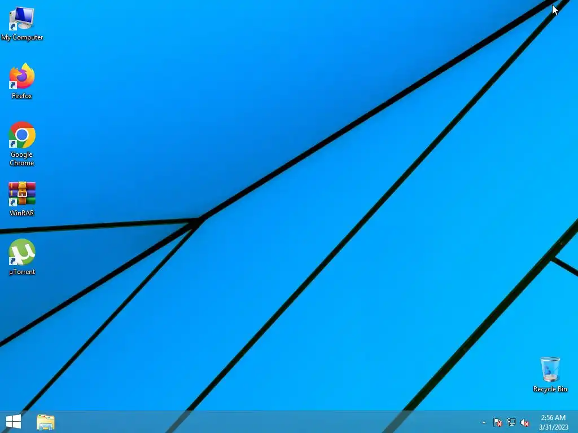The image size is (578, 433).
Task: Open the clock showing 2:56 AM
Action: click(x=553, y=422)
